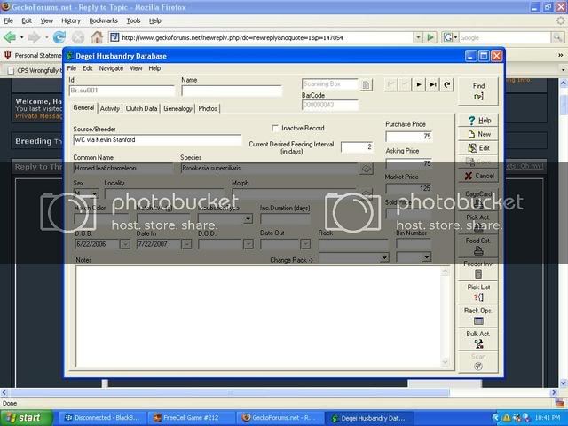
Task: Open Feeder Inv. inventory button
Action: [478, 269]
